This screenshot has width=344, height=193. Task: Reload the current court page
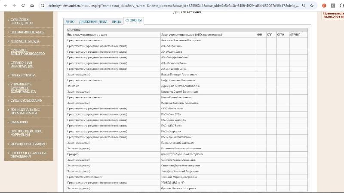[23, 6]
